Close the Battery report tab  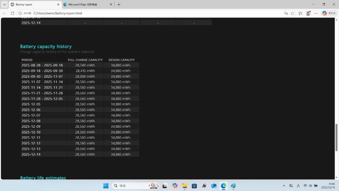pos(58,4)
